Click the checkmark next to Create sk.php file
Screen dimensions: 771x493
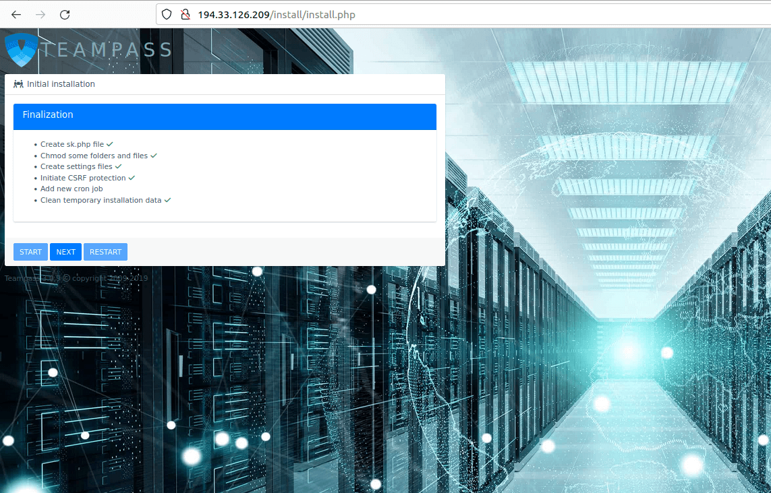point(109,144)
